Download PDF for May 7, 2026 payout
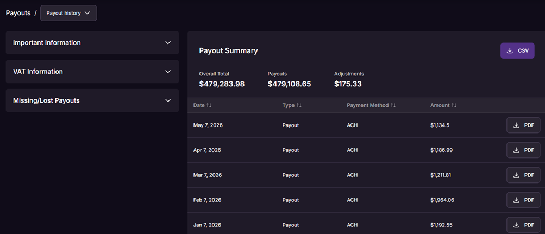545x234 pixels. [x=523, y=125]
